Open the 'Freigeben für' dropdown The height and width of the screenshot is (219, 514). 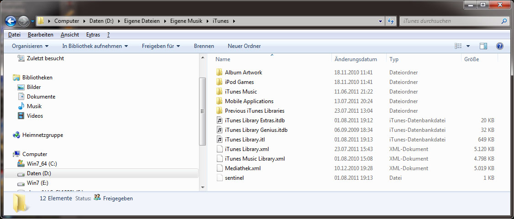pyautogui.click(x=161, y=46)
